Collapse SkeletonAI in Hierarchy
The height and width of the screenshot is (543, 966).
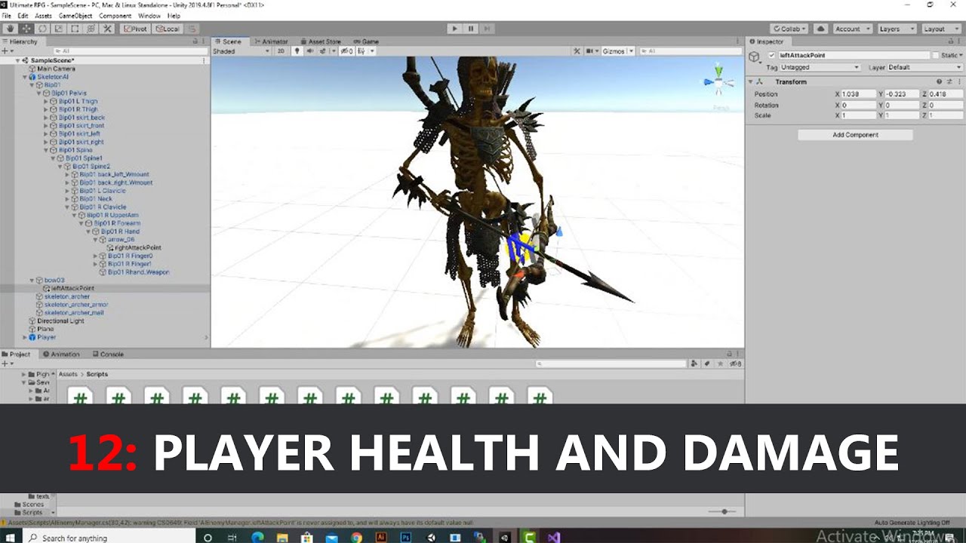click(x=25, y=77)
